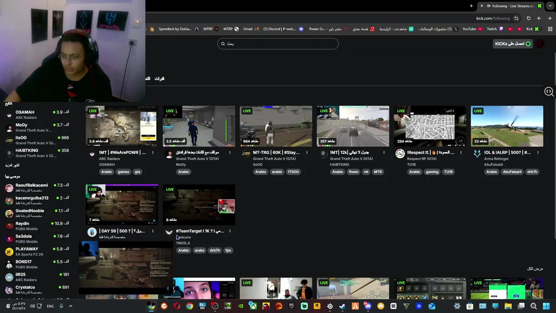The height and width of the screenshot is (313, 556).
Task: Open options menu for 7MOD_6 stream card
Action: 230,231
